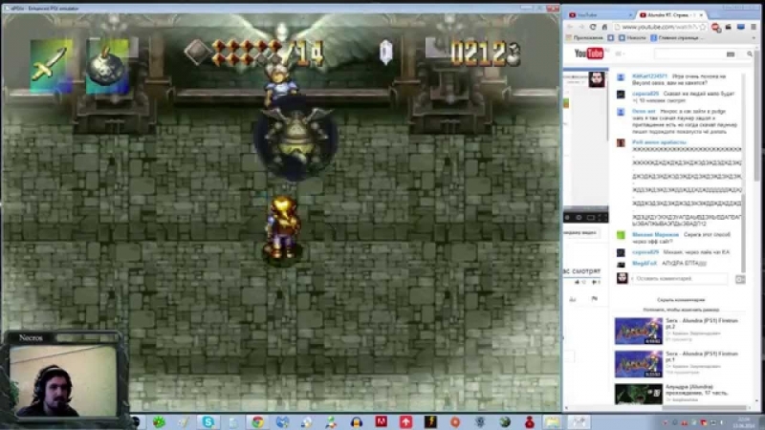
Task: Click the red extension icon beside address bar
Action: (715, 28)
